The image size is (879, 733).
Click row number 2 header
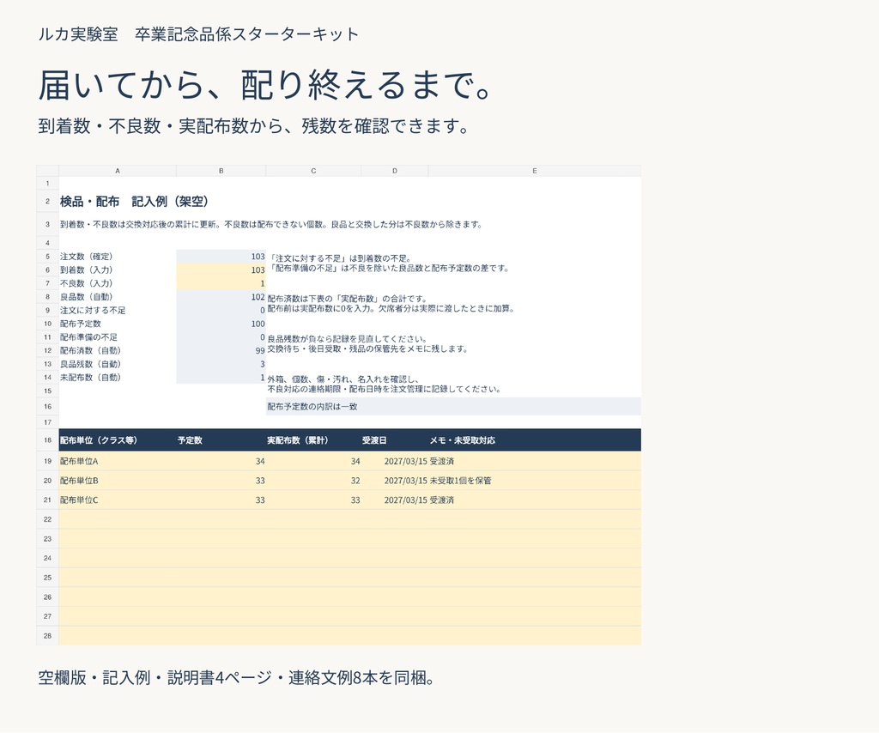48,201
